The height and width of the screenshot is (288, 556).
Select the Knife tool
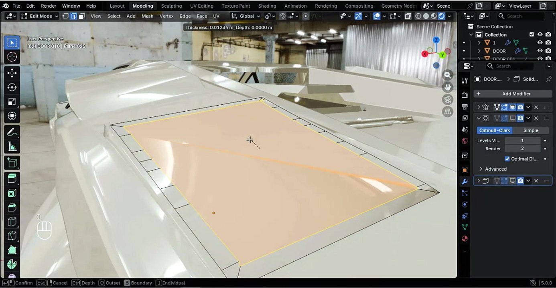[x=12, y=236]
